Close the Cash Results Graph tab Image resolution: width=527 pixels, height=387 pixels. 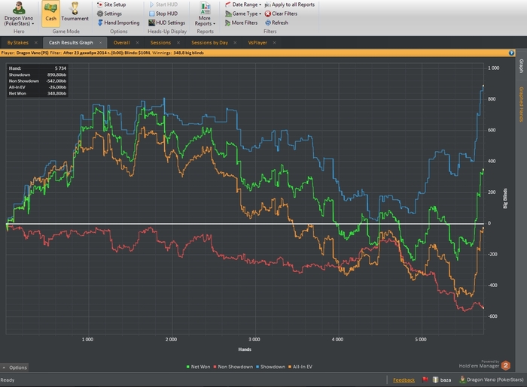click(x=100, y=43)
